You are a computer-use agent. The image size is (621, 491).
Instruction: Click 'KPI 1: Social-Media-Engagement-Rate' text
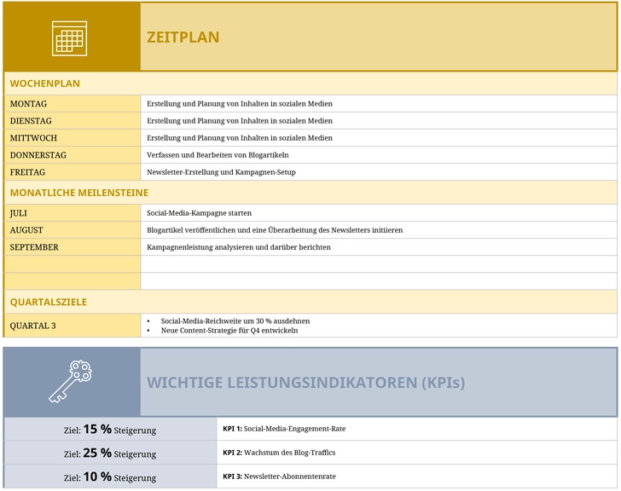pyautogui.click(x=284, y=429)
